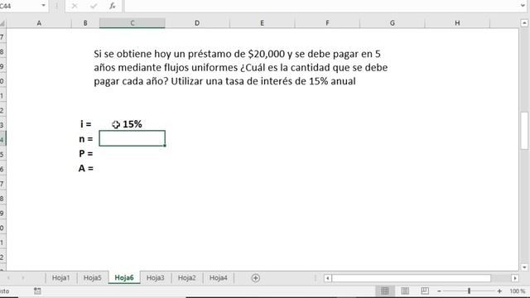Switch to Page Break Preview icon

425,291
